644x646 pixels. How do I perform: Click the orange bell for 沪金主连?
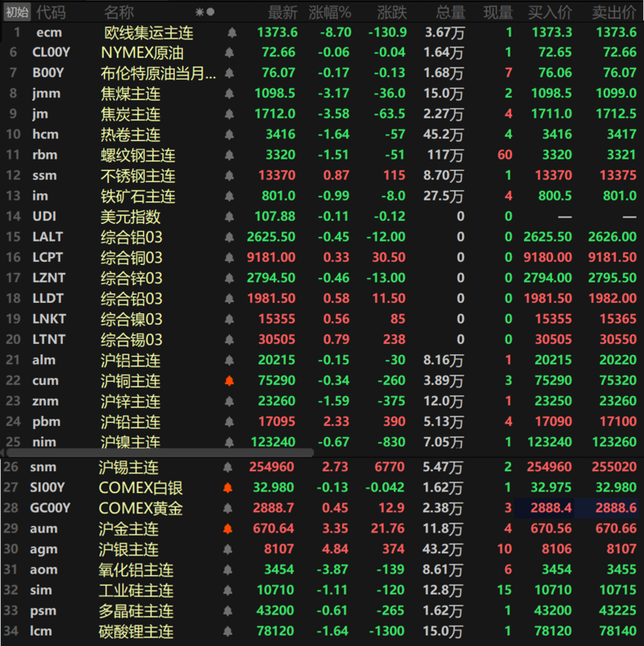(227, 528)
